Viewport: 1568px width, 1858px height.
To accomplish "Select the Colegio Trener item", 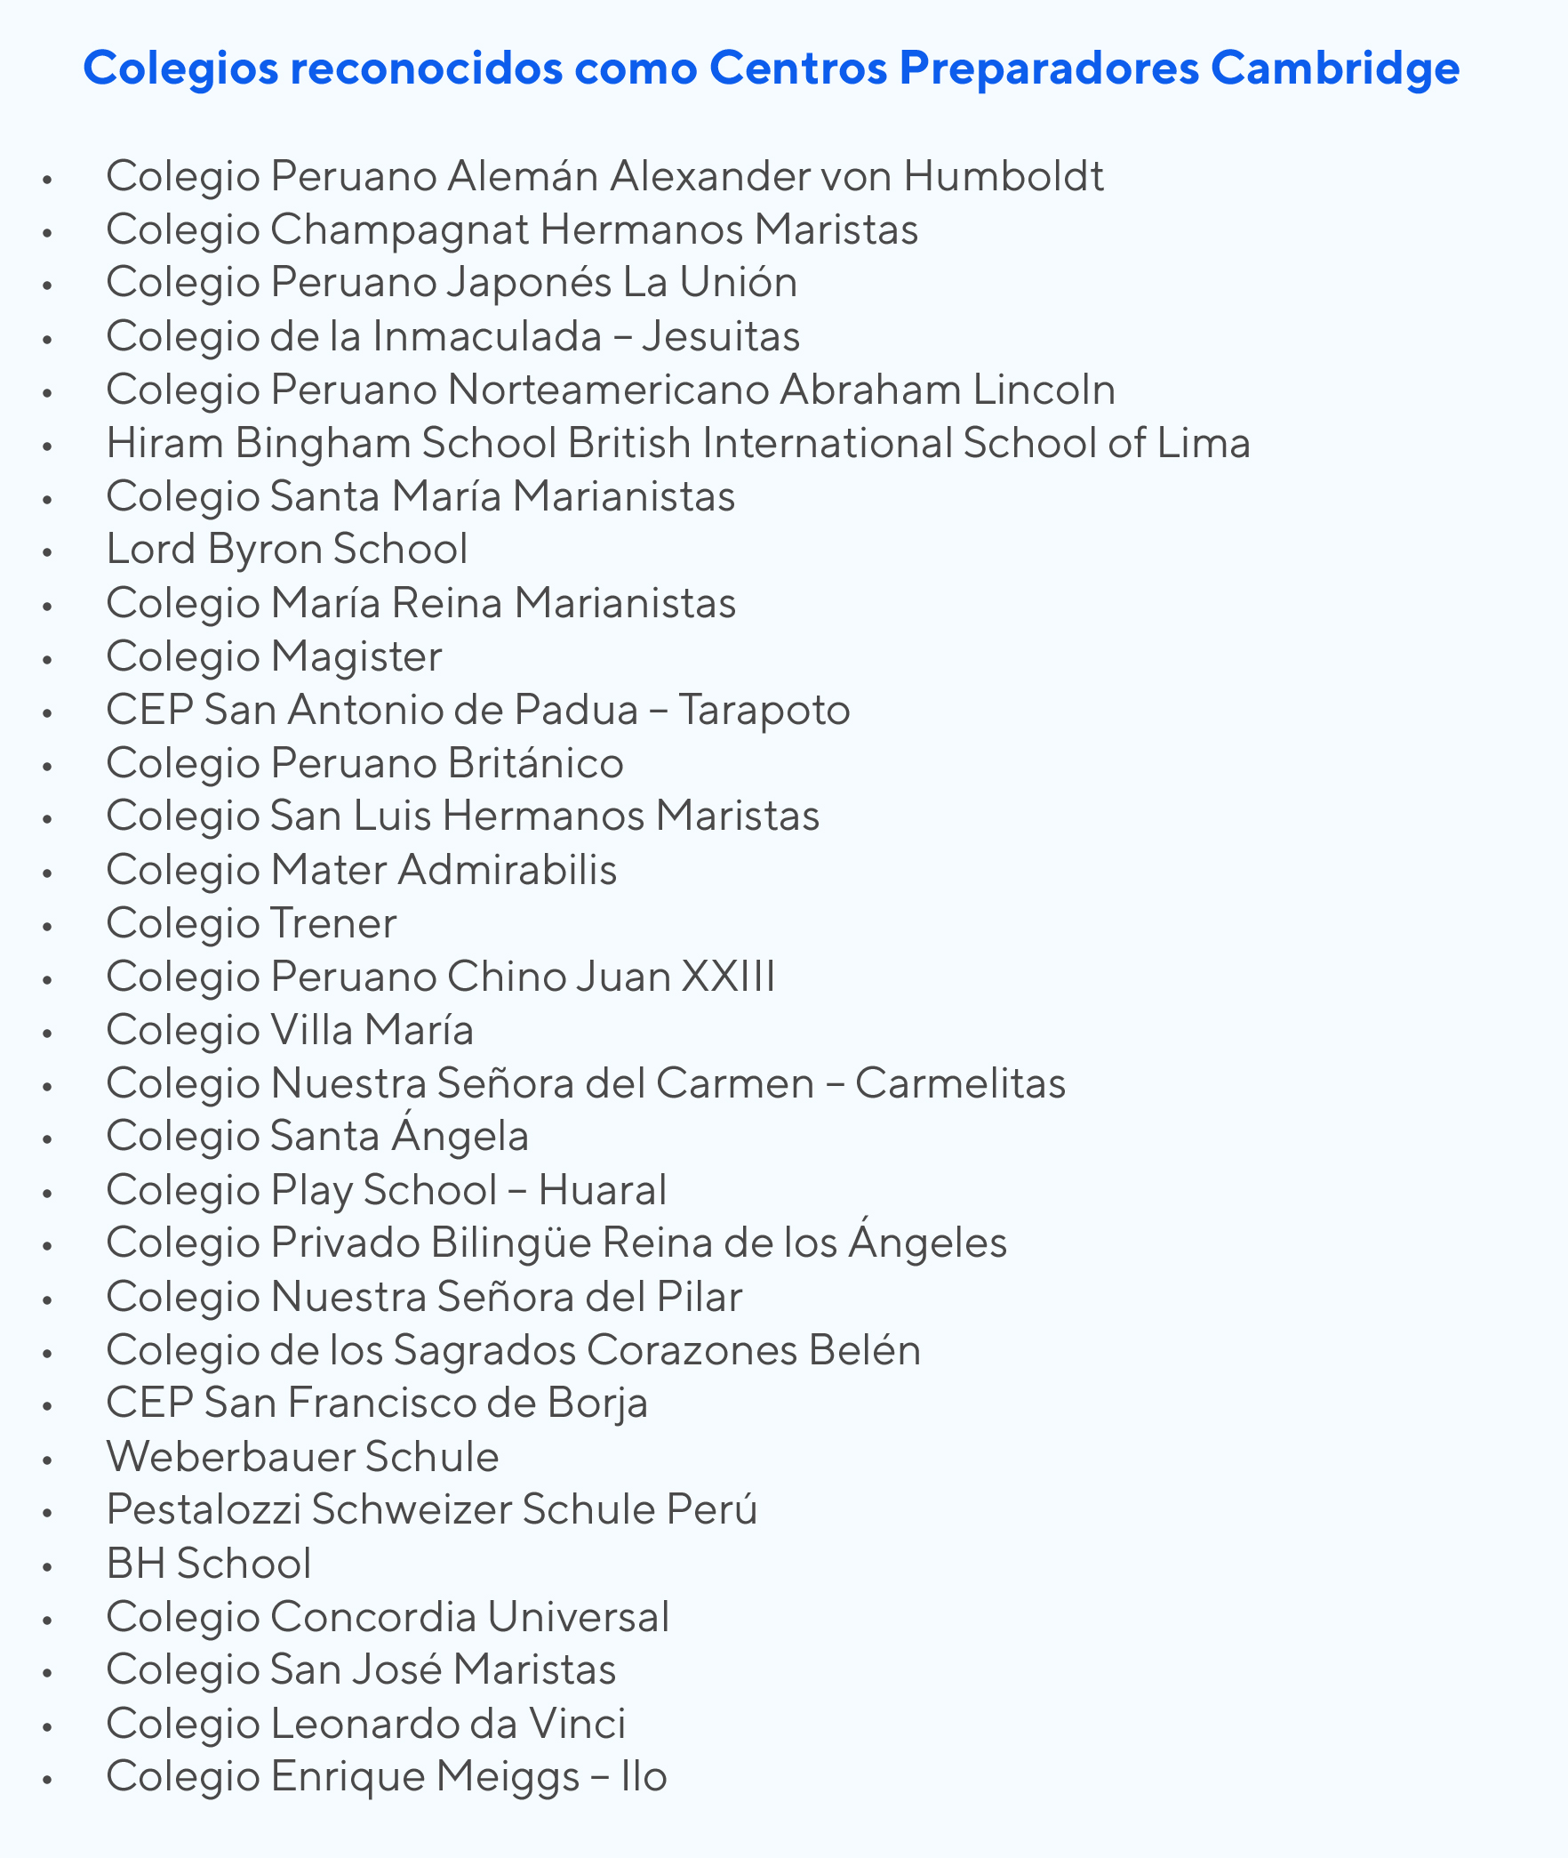I will (252, 923).
